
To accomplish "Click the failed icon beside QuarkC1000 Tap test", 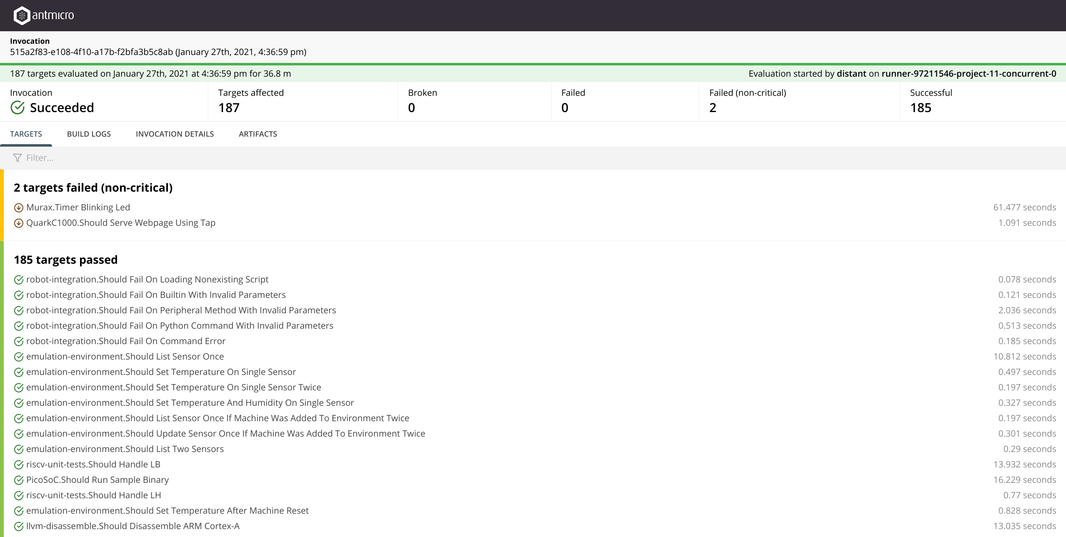I will [x=19, y=223].
